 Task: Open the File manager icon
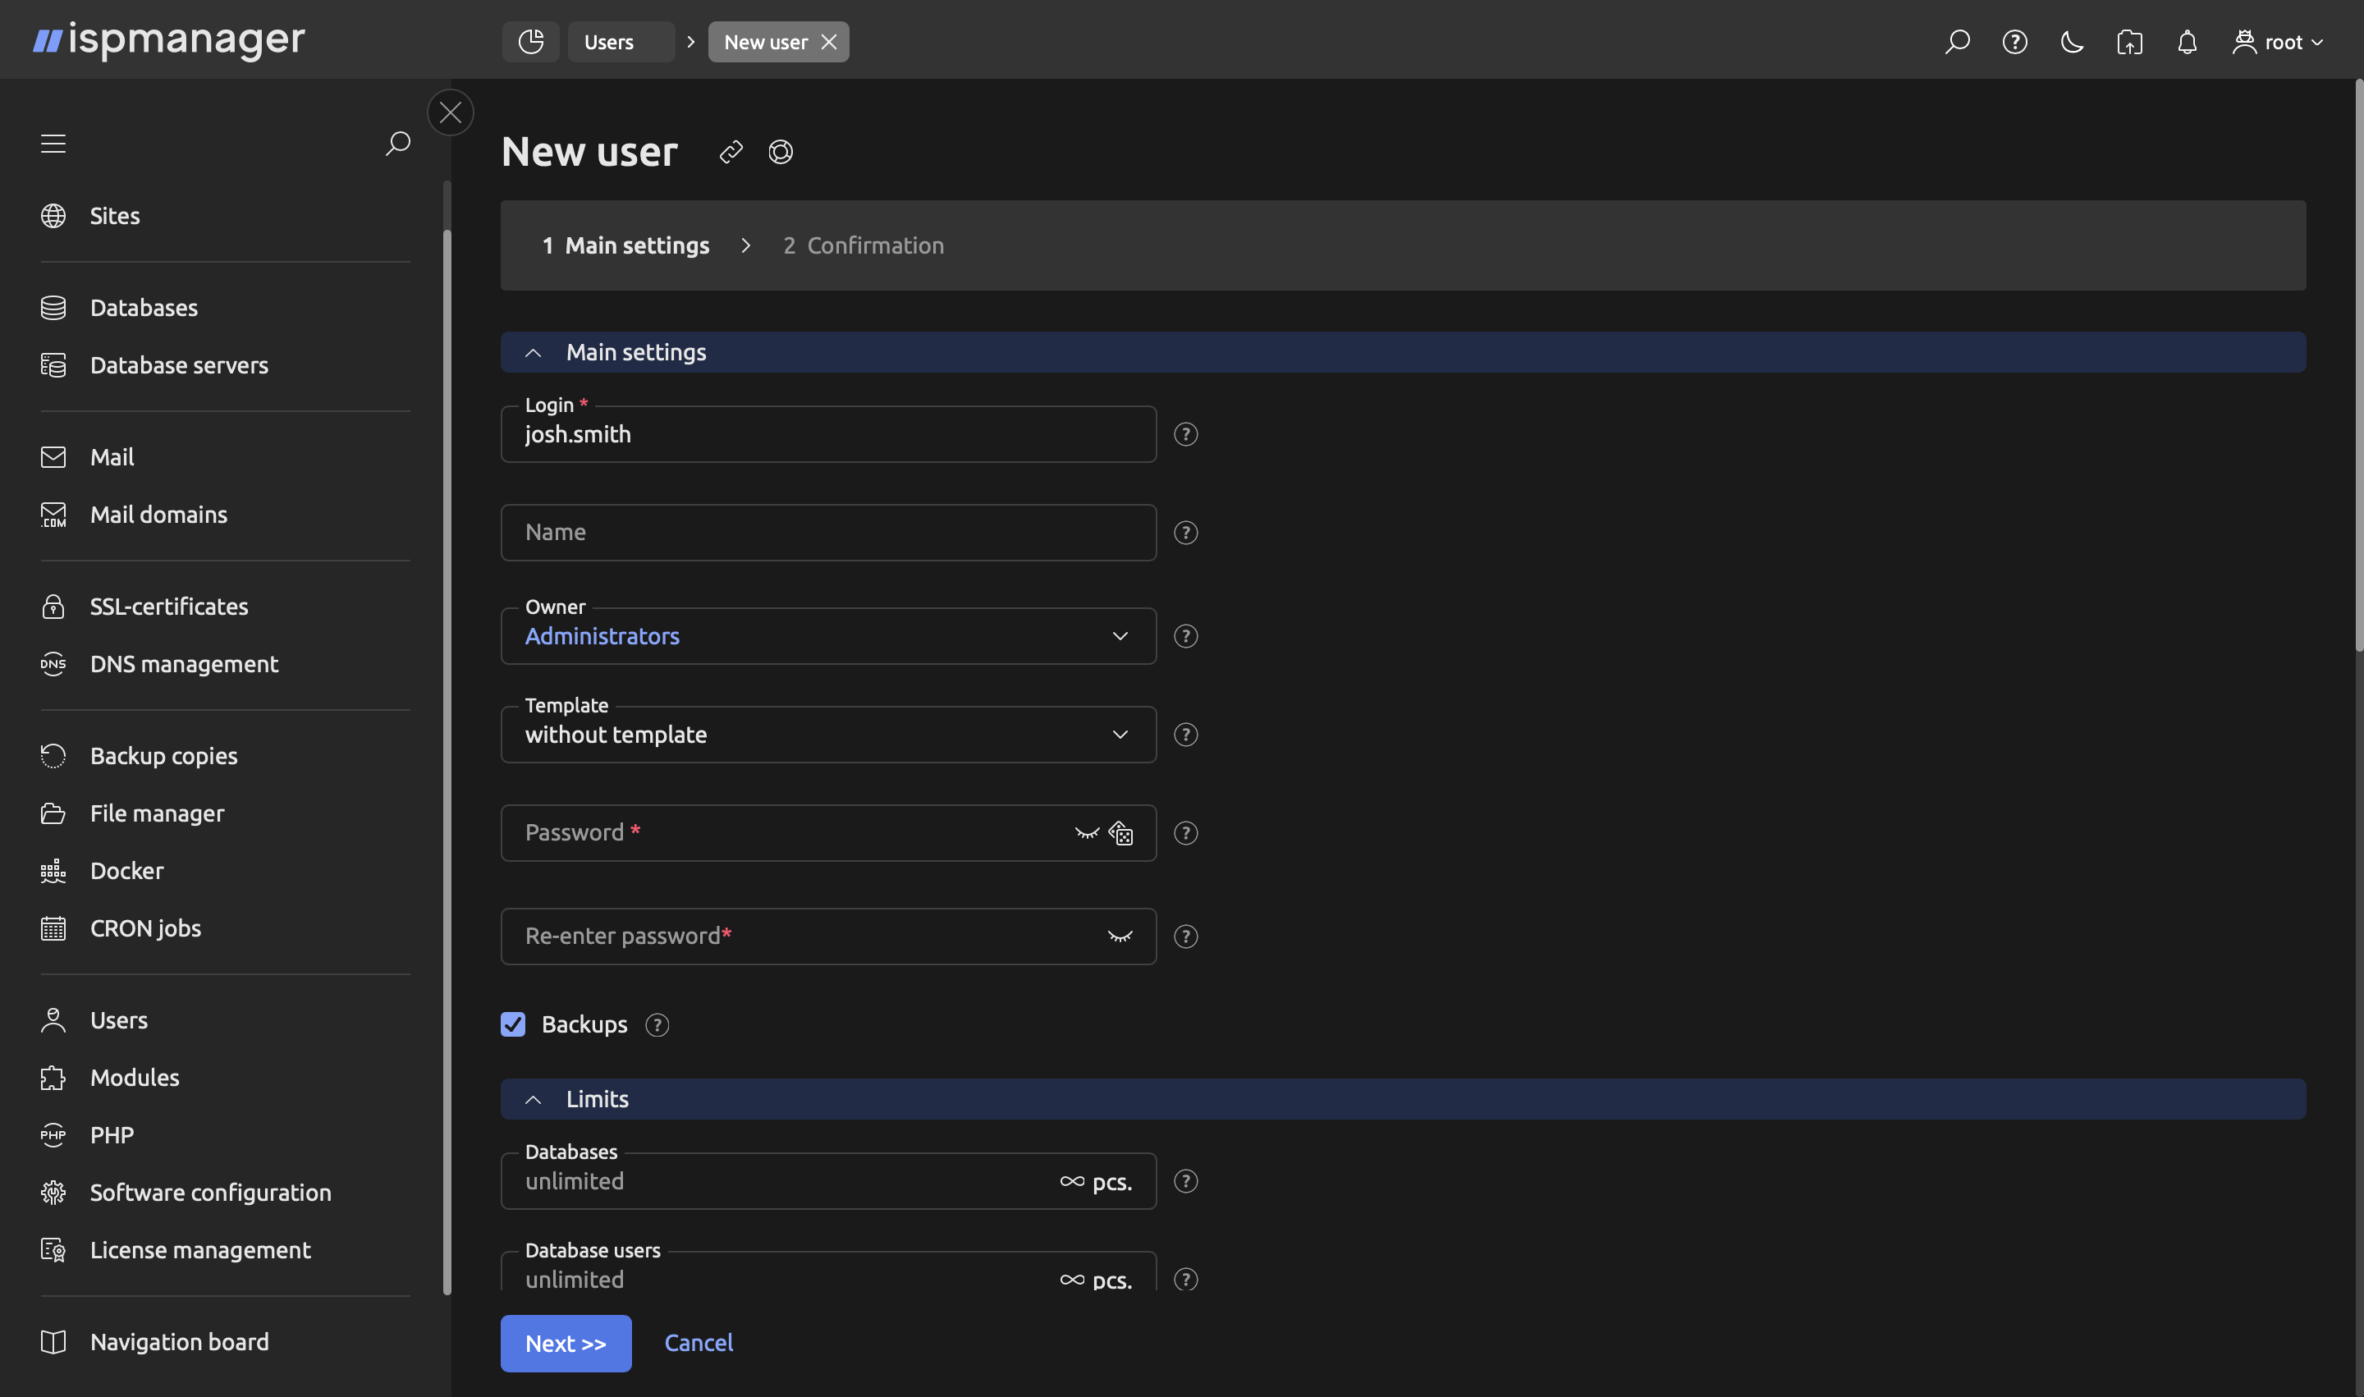click(53, 813)
